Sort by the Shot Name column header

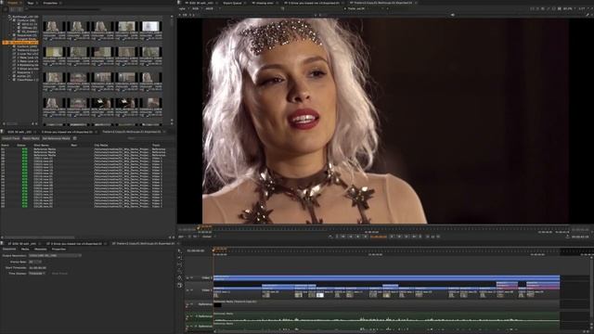[x=41, y=145]
